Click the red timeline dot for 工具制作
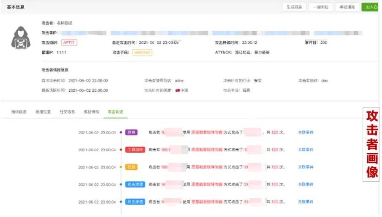This screenshot has height=217, width=382. click(x=121, y=150)
